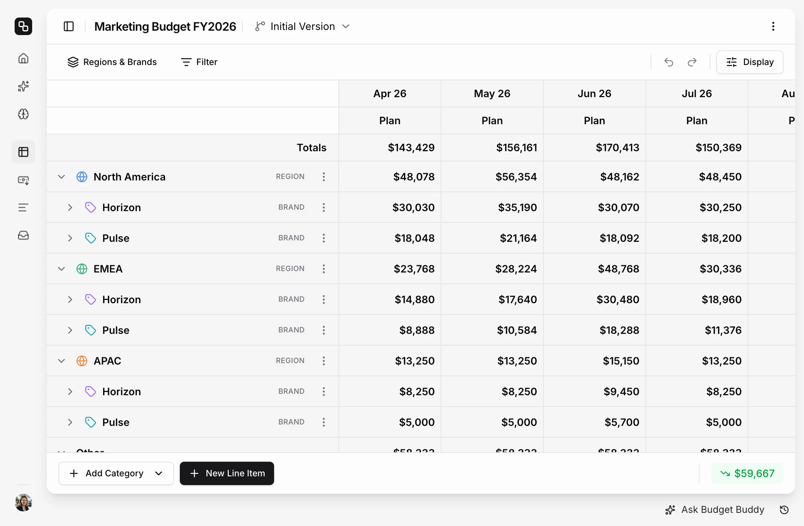This screenshot has height=526, width=804.
Task: Open the North America row options menu
Action: (324, 177)
